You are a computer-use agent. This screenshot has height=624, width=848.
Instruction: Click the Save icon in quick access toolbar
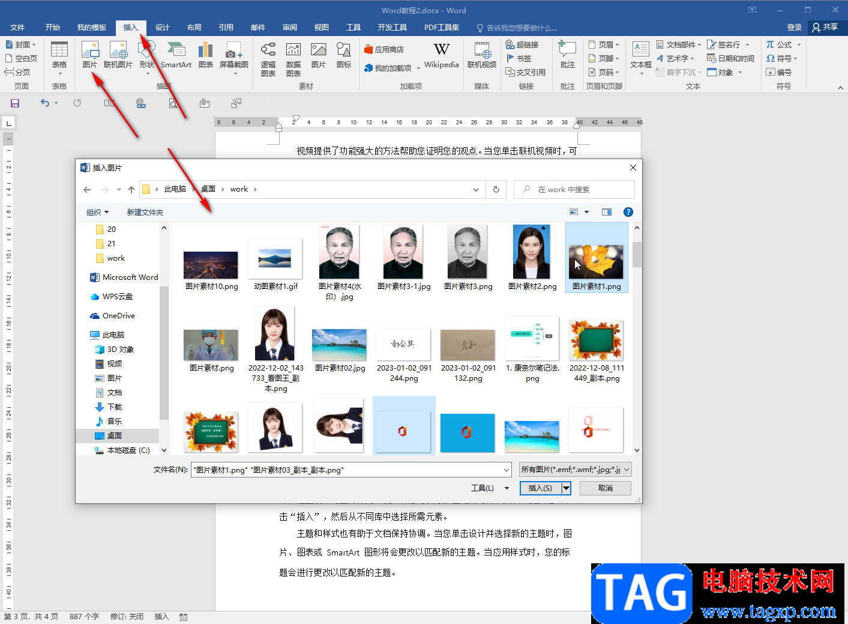pos(15,103)
